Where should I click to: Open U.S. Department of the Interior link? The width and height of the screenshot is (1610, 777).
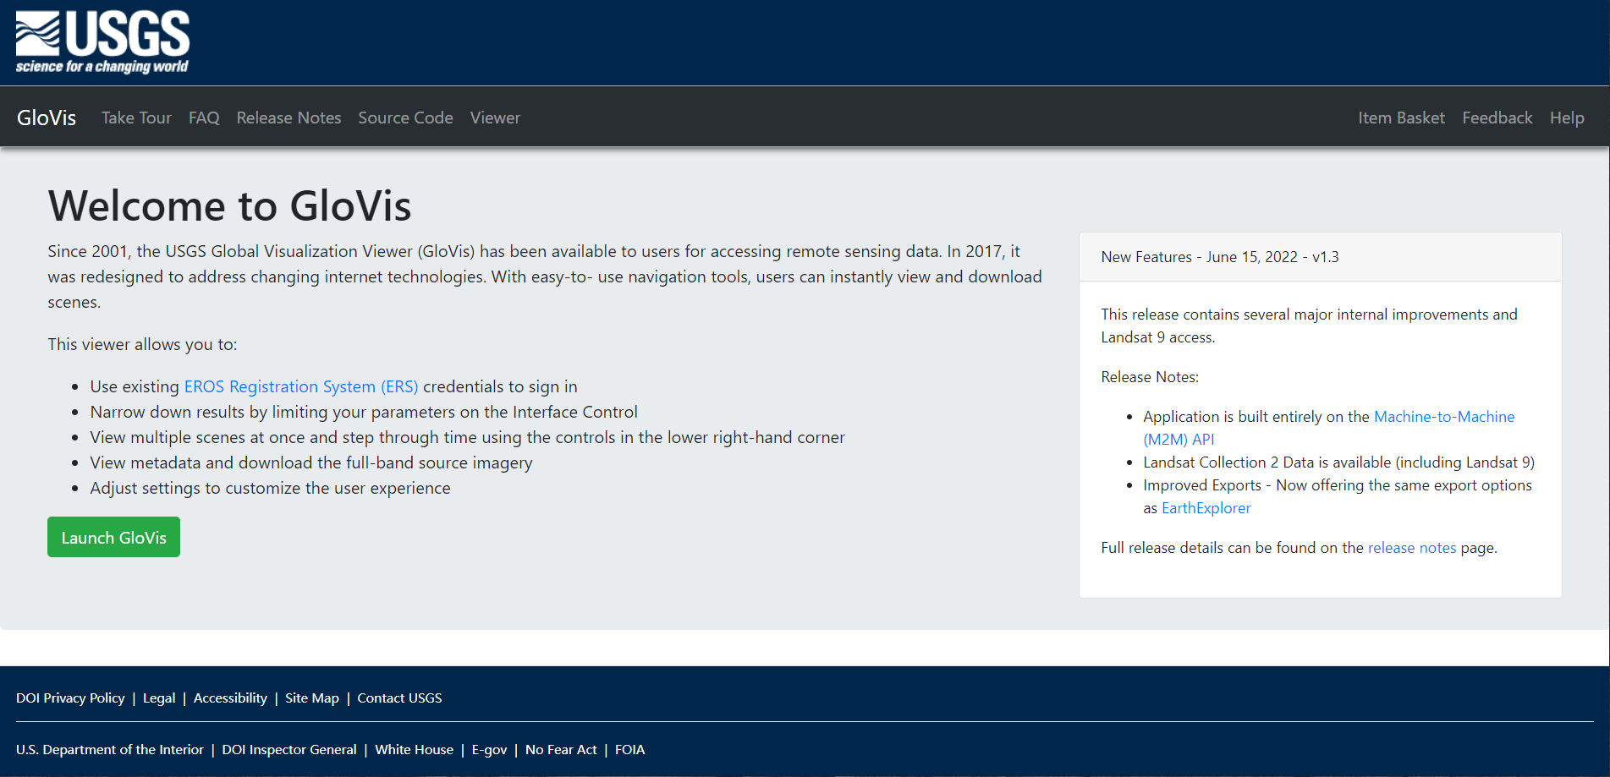point(110,750)
